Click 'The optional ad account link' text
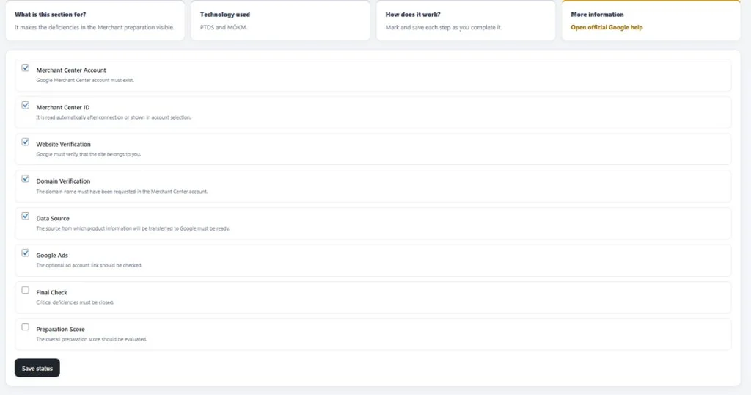The height and width of the screenshot is (395, 751). click(89, 265)
